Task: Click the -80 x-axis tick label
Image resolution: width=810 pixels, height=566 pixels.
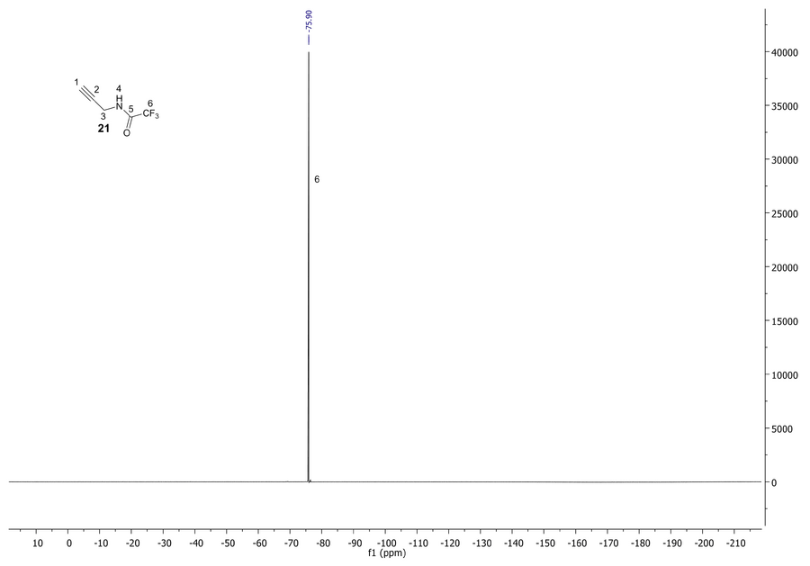Action: tap(324, 544)
